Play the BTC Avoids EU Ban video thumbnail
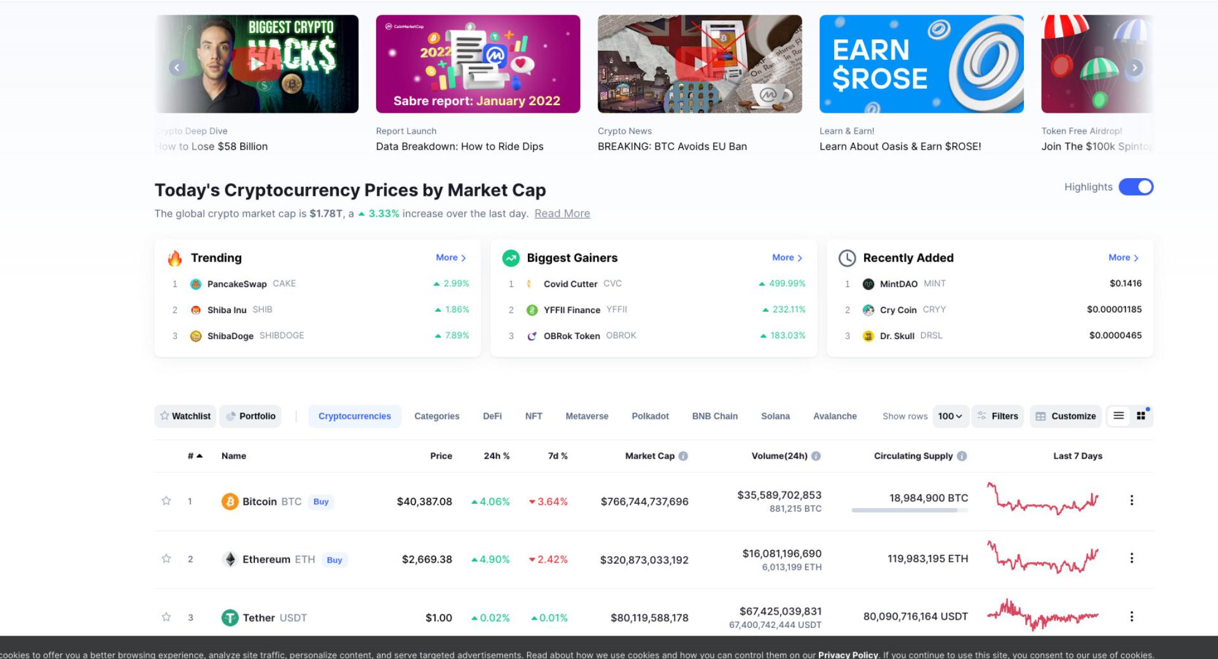Viewport: 1218px width, 659px height. pos(700,64)
